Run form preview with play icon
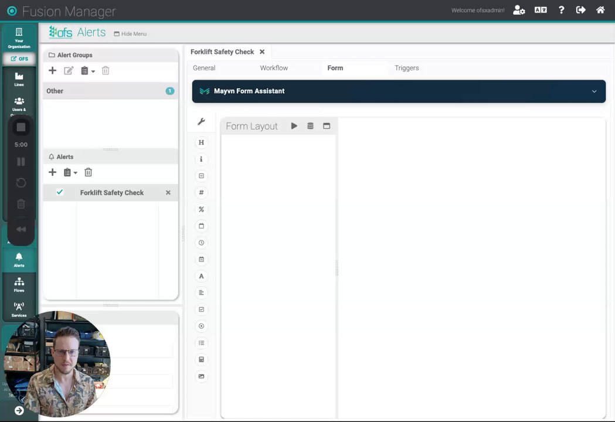Image resolution: width=615 pixels, height=422 pixels. click(x=294, y=126)
